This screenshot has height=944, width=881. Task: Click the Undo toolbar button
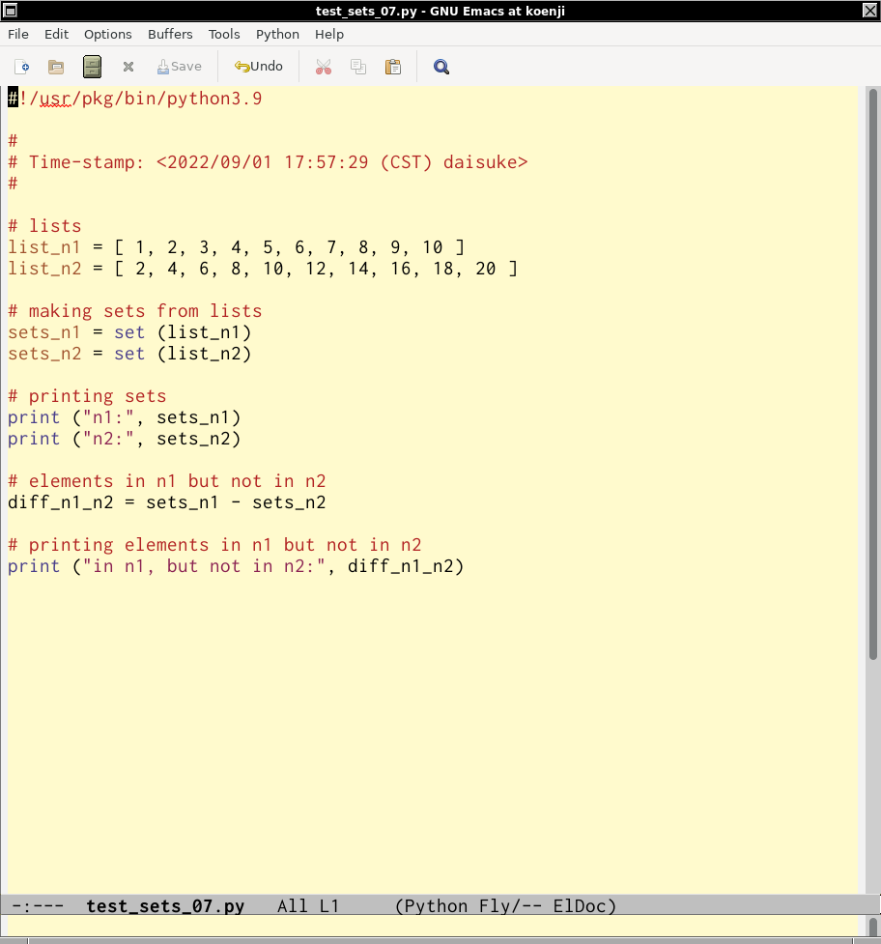259,67
